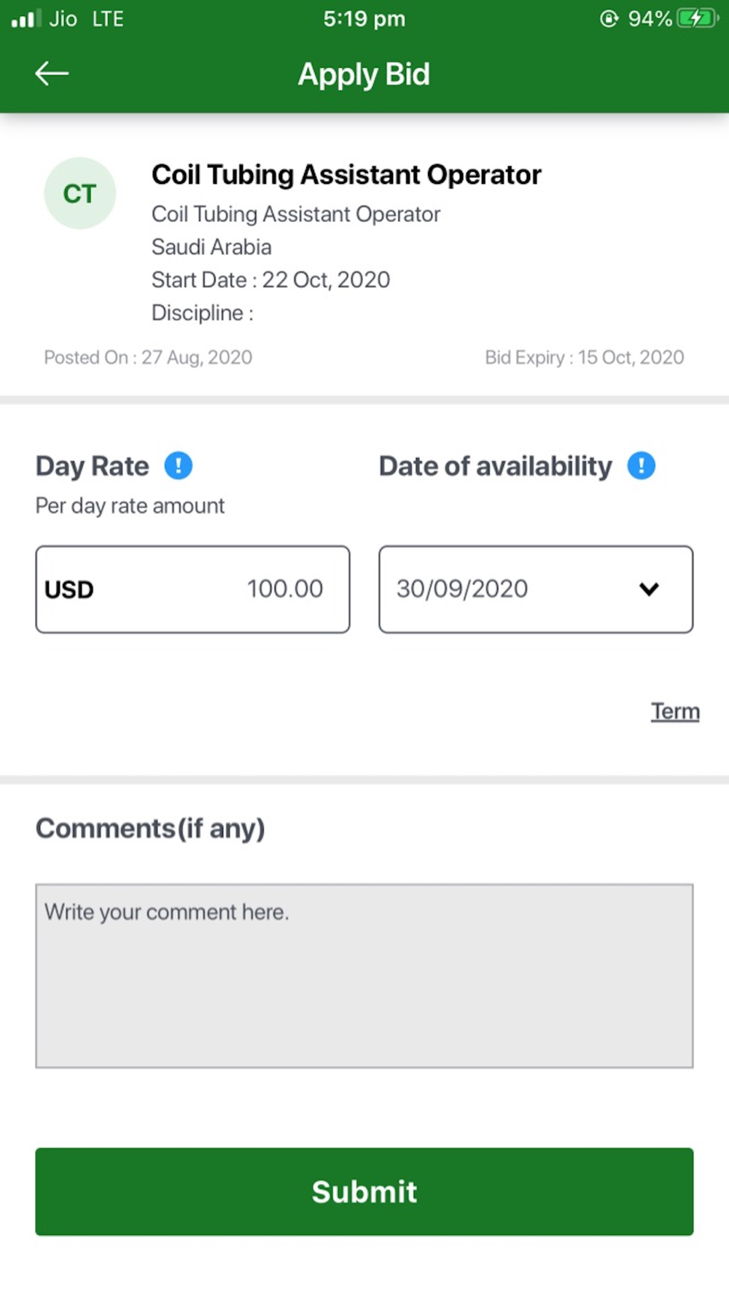Tap the battery icon in status bar
Viewport: 729px width, 1297px height.
(x=697, y=18)
